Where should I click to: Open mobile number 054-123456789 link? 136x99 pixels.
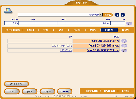pos(103,50)
